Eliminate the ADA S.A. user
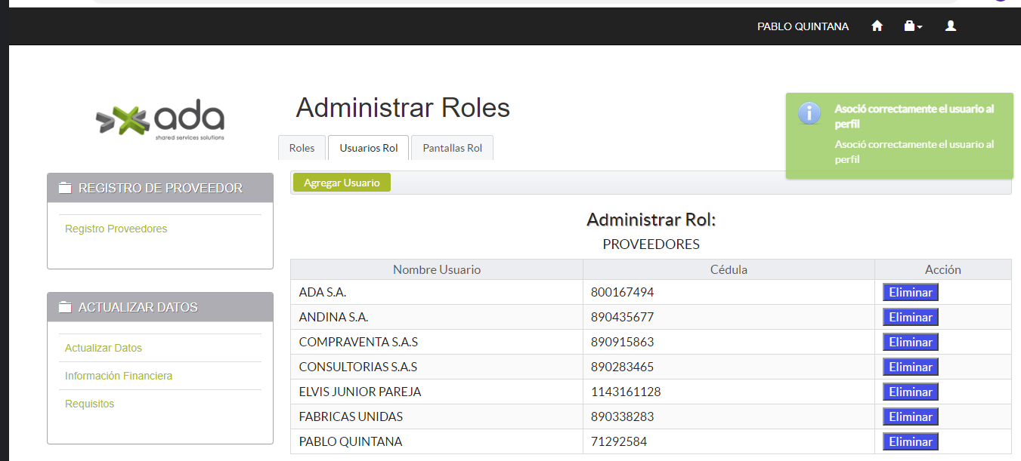Screen dimensions: 1021x461 coord(910,292)
